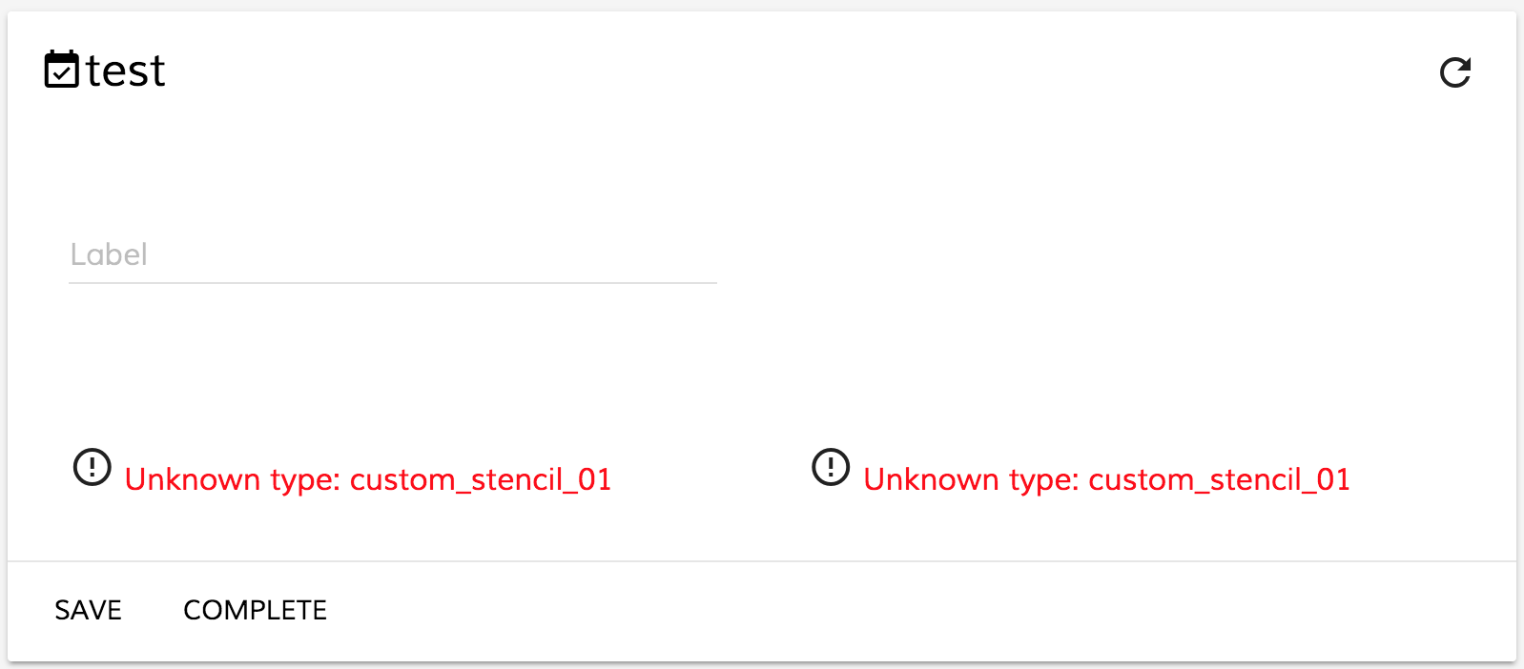Click the Label placeholder text
1524x669 pixels.
109,254
